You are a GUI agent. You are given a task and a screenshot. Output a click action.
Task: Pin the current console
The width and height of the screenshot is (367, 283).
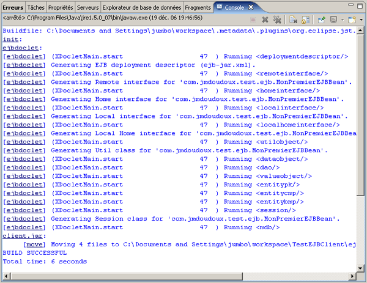click(x=321, y=20)
